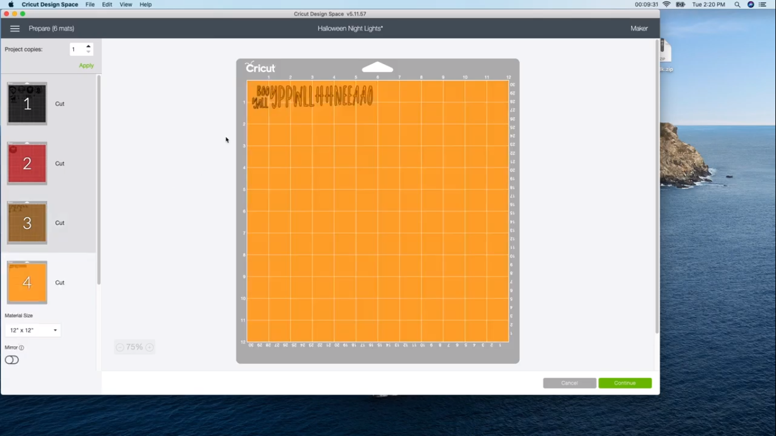Screen dimensions: 776x436
Task: Cancel the mat preparation
Action: coord(569,383)
